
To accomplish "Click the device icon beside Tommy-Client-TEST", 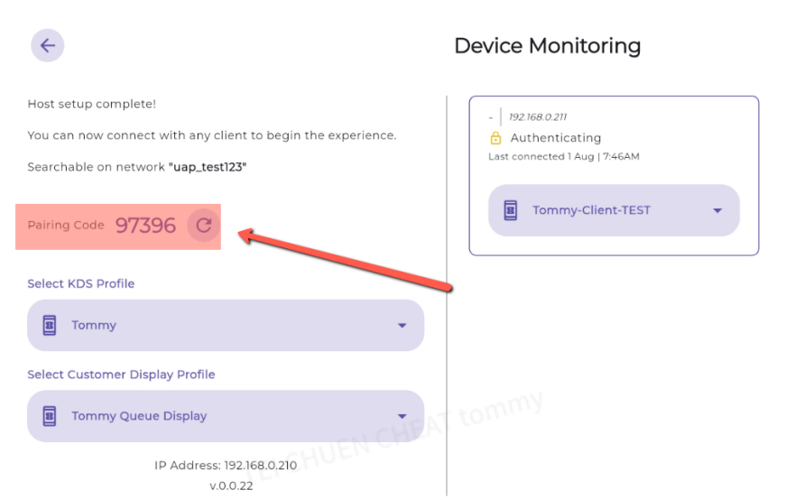I will point(511,210).
